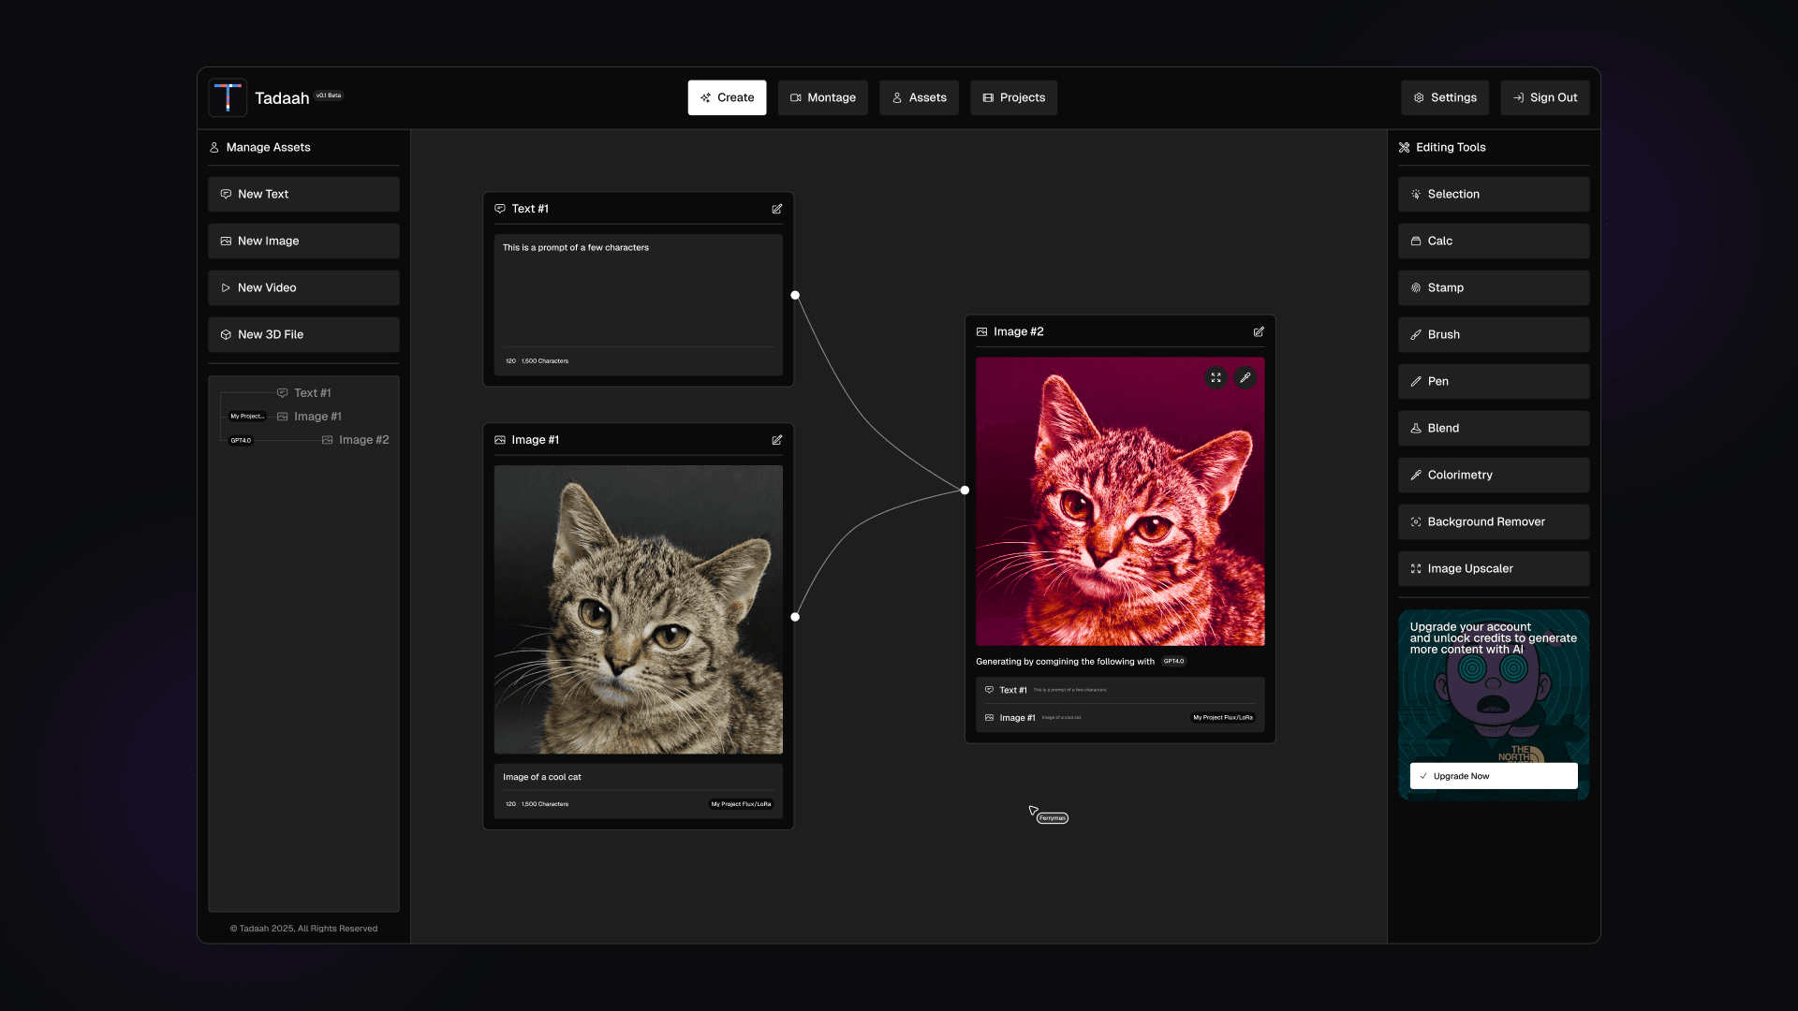1798x1011 pixels.
Task: Click the red cat thumbnail in Image #2
Action: [1120, 501]
